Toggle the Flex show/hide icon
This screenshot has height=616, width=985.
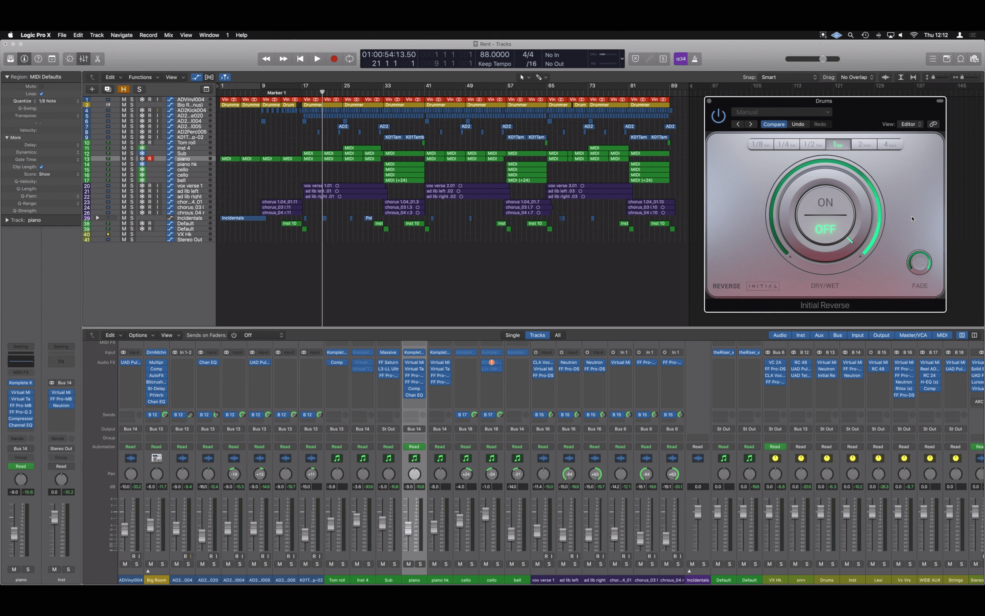coord(209,77)
